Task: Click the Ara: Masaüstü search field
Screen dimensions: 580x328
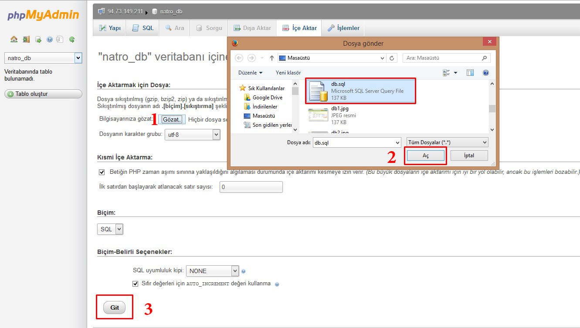Action: [447, 58]
